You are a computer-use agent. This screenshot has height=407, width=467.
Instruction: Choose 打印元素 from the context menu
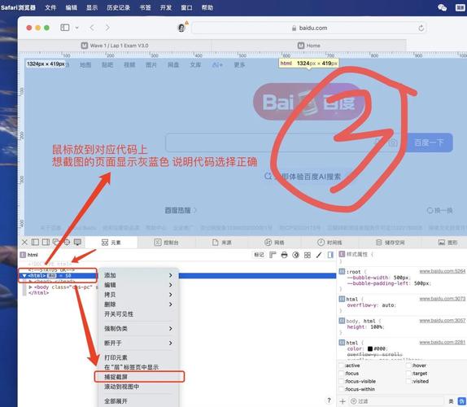[x=139, y=357]
